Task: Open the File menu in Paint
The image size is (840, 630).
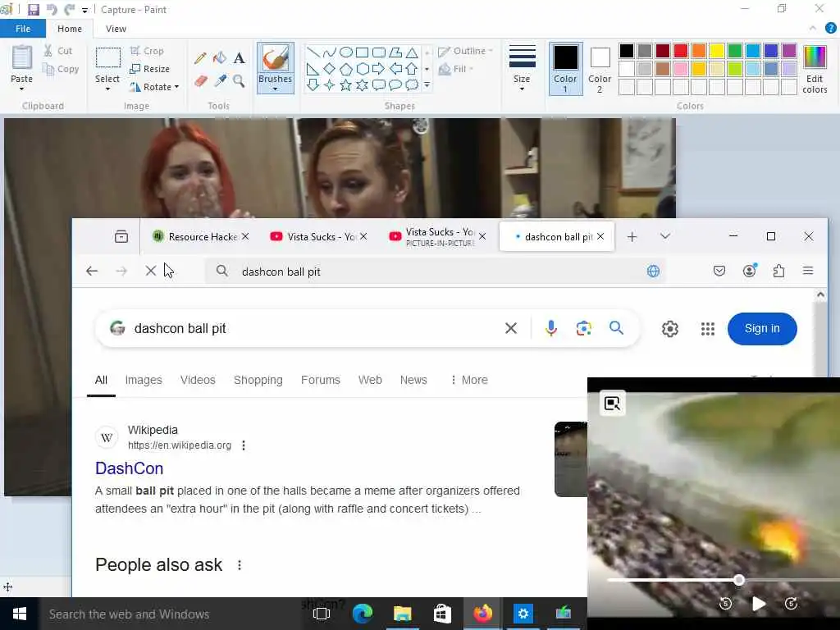Action: pos(23,29)
